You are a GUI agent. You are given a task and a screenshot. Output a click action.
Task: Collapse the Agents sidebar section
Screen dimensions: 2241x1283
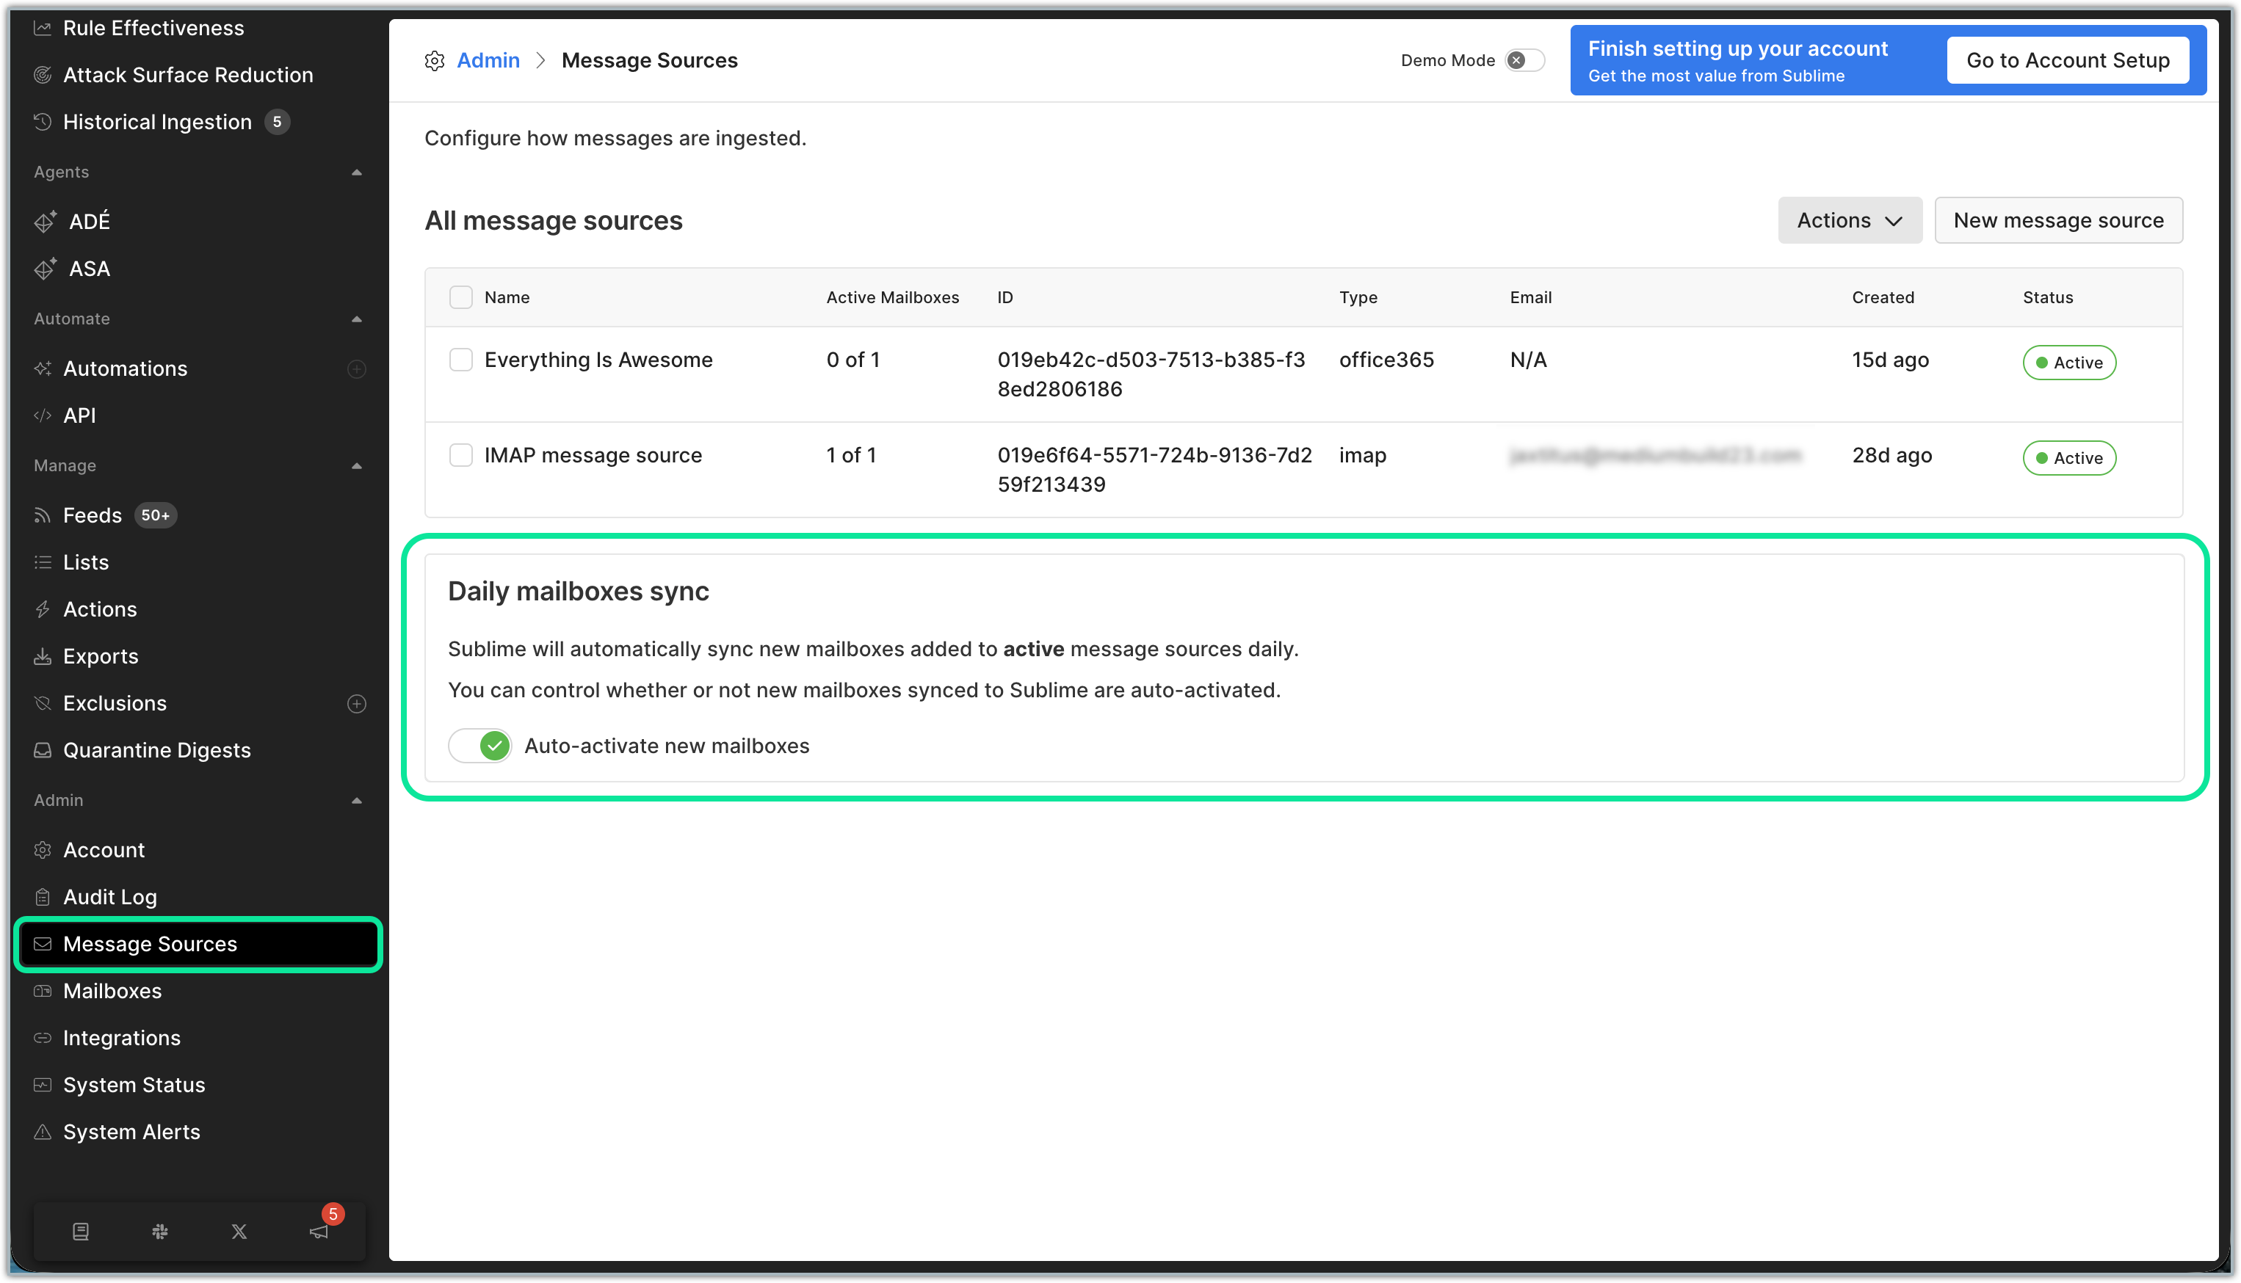[357, 172]
